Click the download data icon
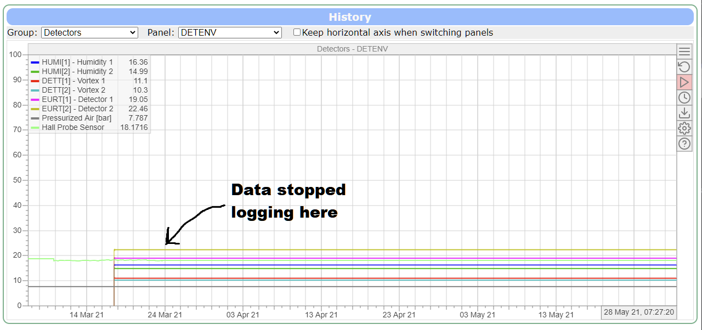 pos(684,113)
